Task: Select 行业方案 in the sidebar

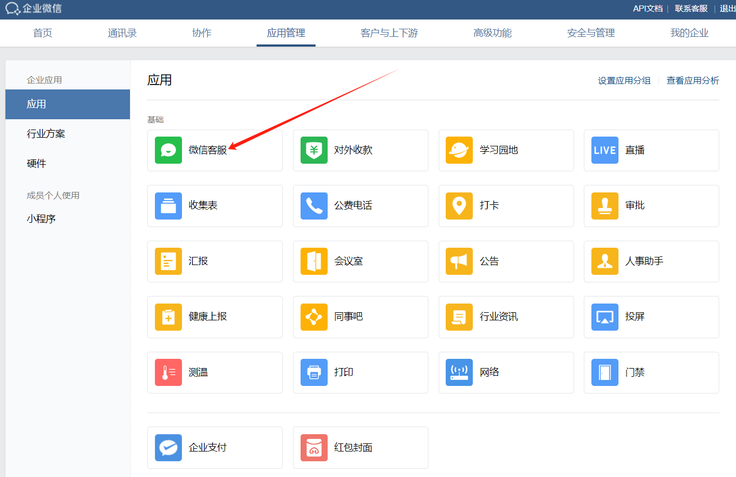Action: click(46, 134)
